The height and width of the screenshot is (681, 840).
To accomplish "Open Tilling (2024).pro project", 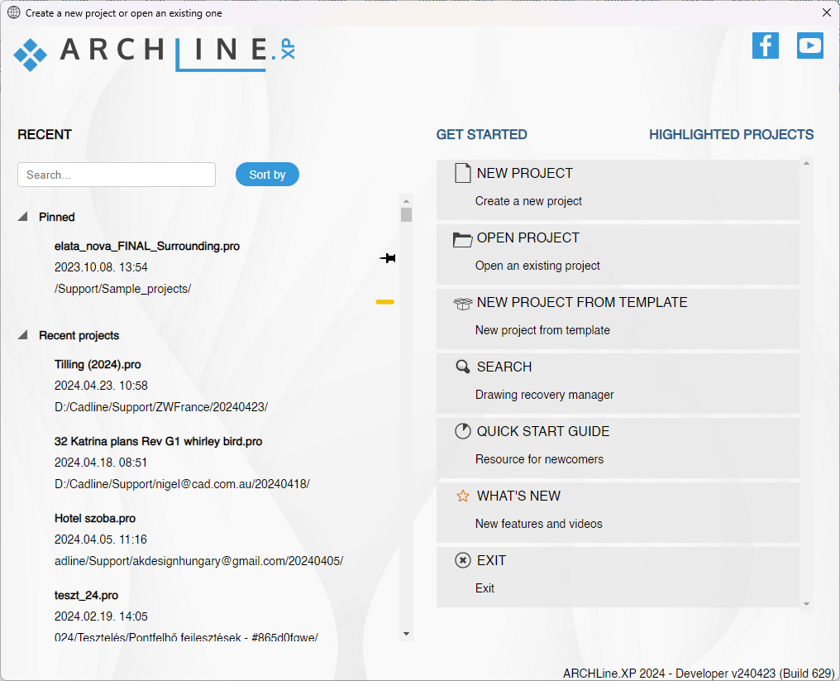I will point(98,365).
